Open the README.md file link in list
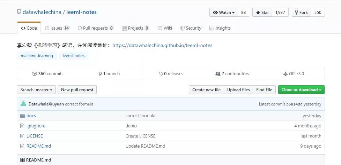Viewport: 341px width, 165px height. 39,146
